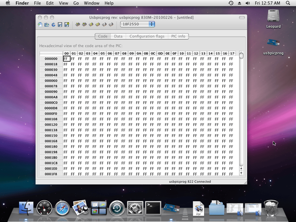Click the Erase chip icon in toolbar
Viewport: 296px width, 222px height.
[x=98, y=24]
